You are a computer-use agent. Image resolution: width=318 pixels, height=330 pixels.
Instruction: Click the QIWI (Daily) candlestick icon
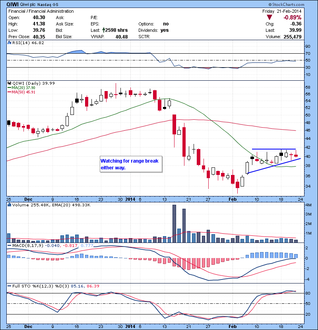click(x=9, y=83)
